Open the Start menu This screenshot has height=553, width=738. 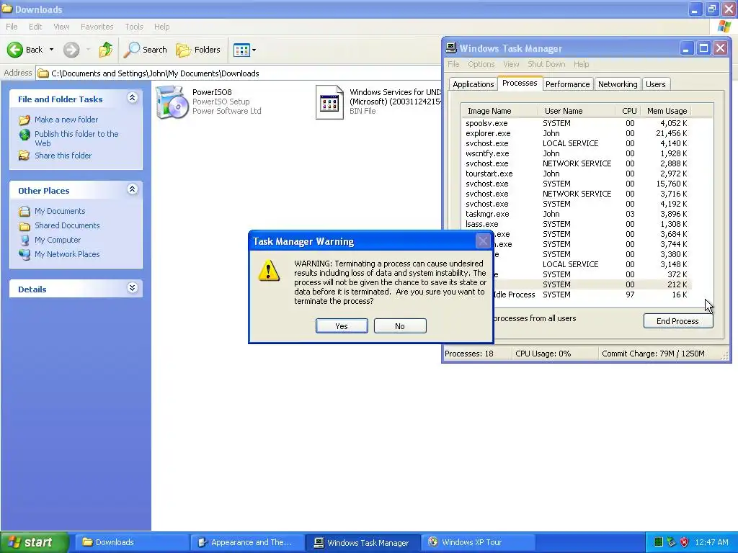pos(34,542)
